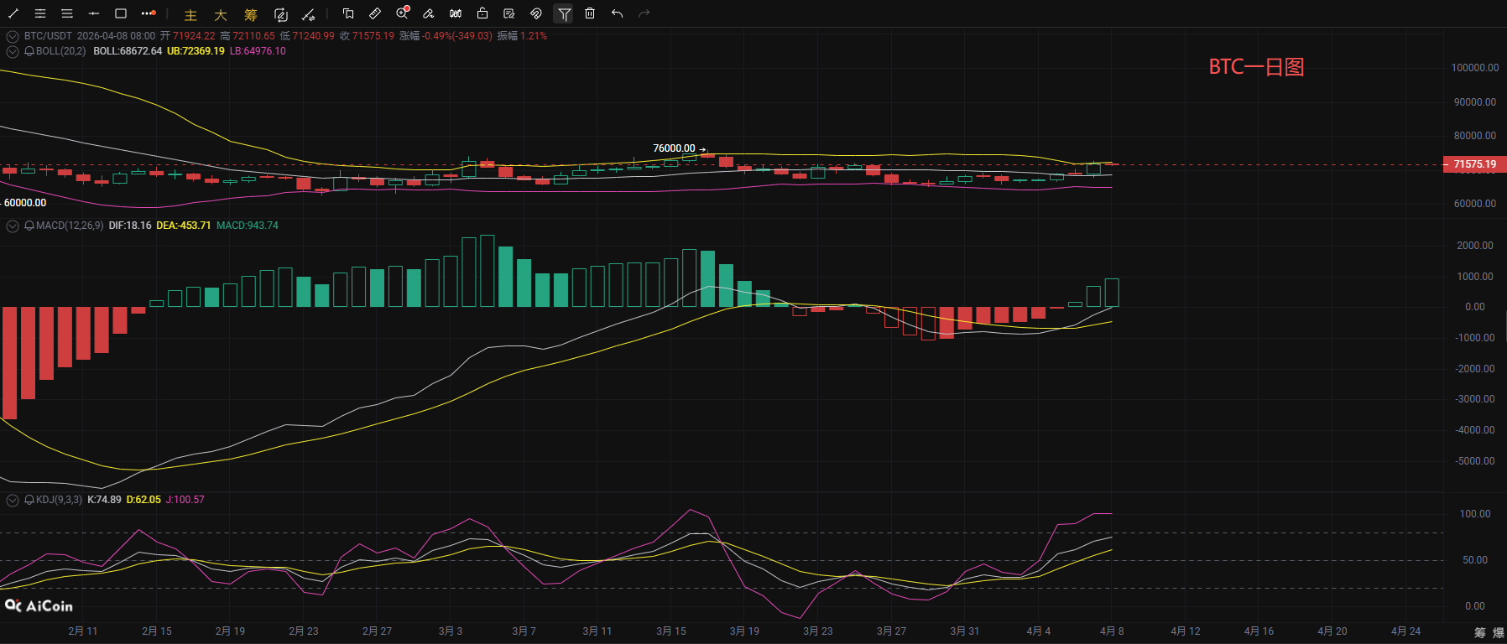Click the 76000.00 high price marker
The width and height of the screenshot is (1507, 644).
pyautogui.click(x=674, y=148)
